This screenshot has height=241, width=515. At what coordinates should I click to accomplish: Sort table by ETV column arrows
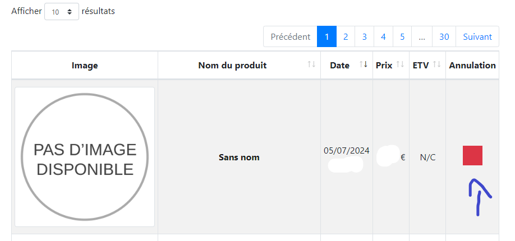point(437,65)
